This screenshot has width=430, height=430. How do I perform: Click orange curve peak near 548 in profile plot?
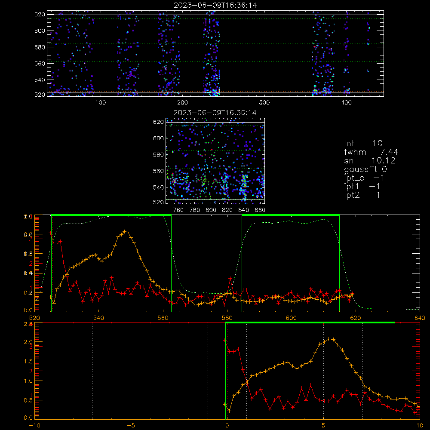126,231
